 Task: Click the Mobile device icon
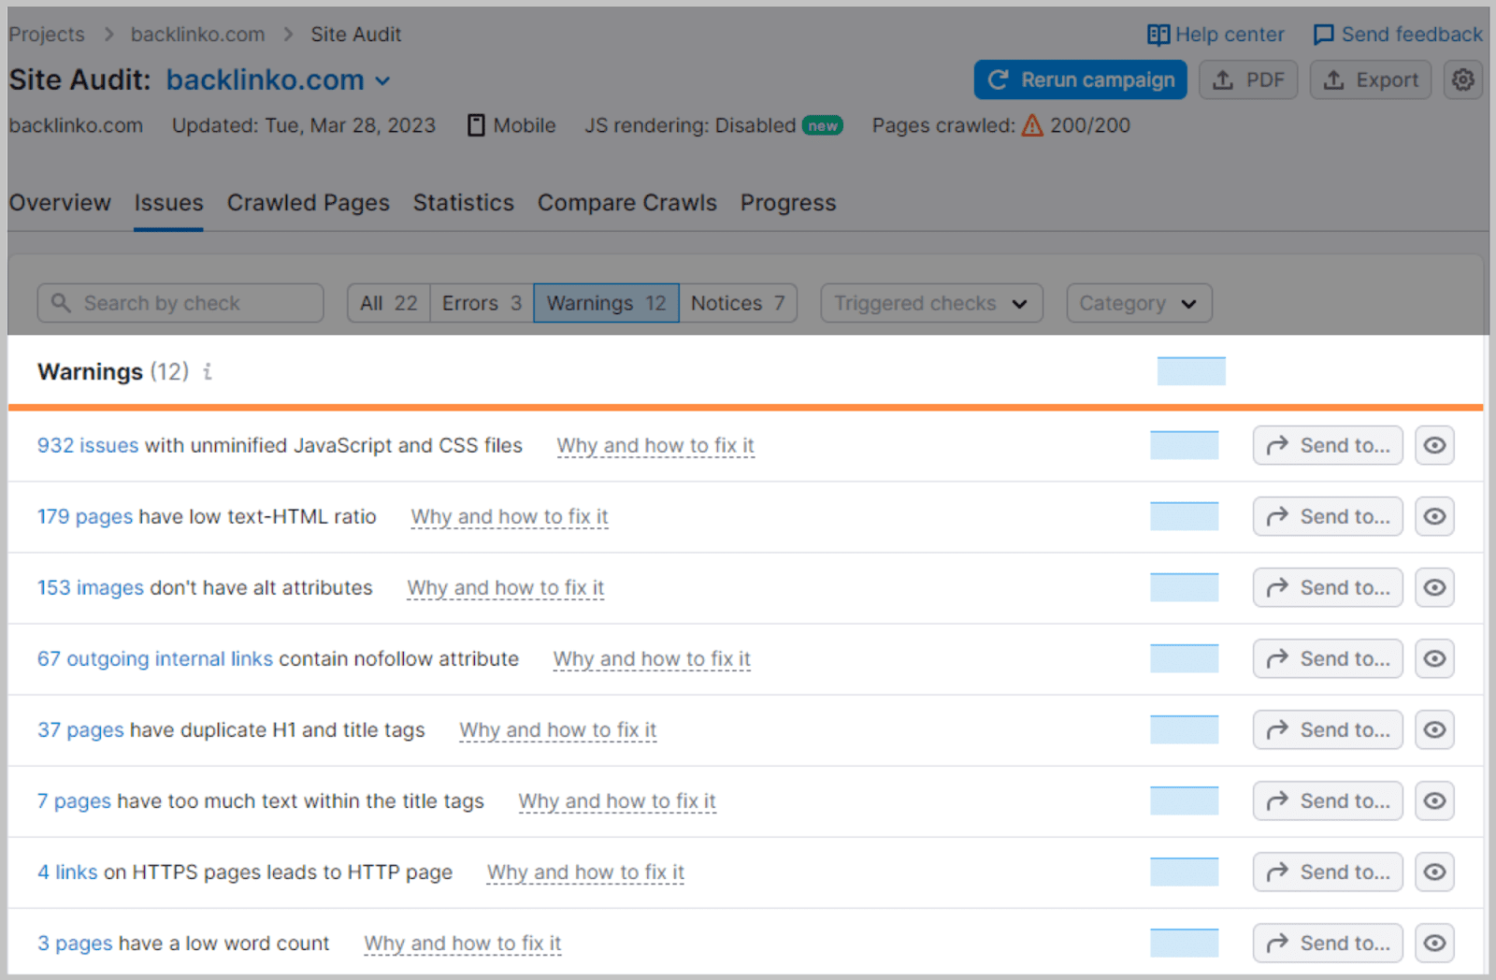476,125
